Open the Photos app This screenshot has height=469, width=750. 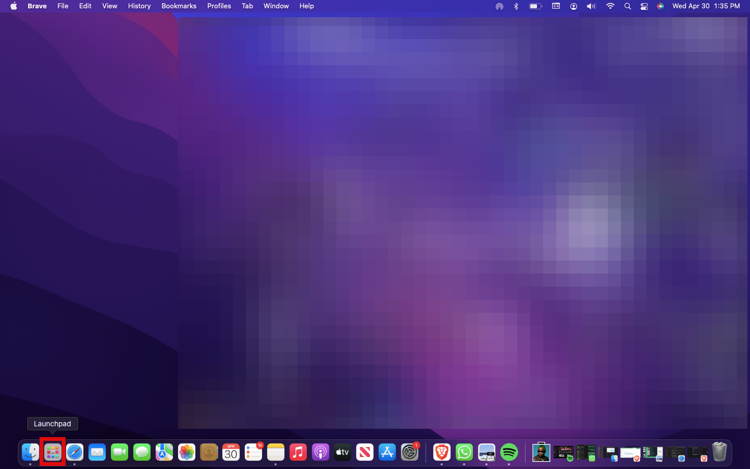click(x=186, y=452)
